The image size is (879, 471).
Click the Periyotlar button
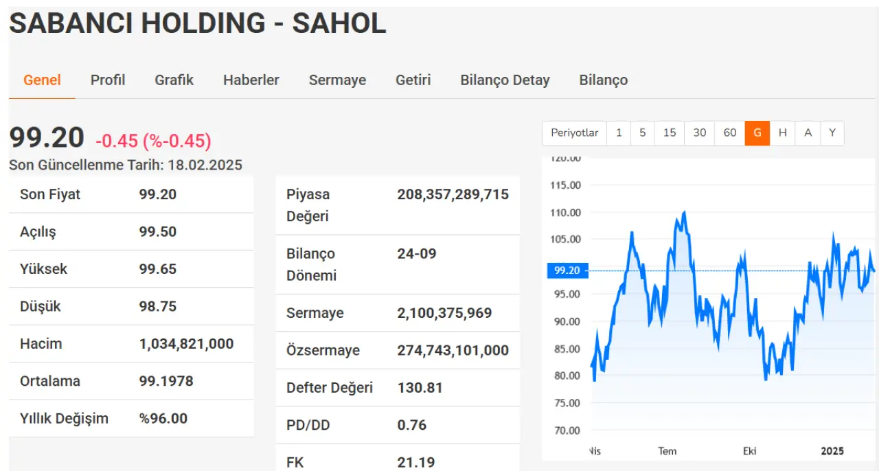tap(574, 133)
